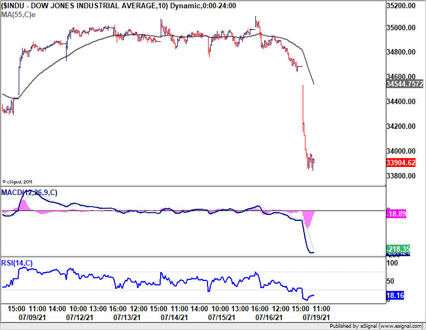Click the 07/14/21 date label
This screenshot has height=330, width=426.
[174, 317]
